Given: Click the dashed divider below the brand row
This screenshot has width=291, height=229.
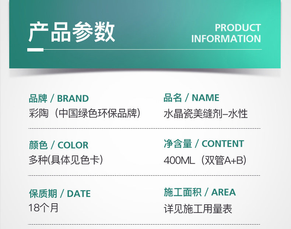Looking at the screenshot, I should pyautogui.click(x=144, y=129).
